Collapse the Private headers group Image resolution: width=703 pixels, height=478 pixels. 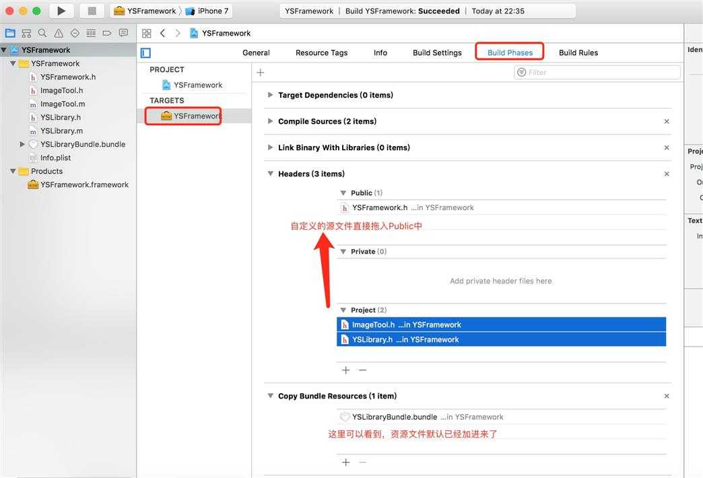343,252
